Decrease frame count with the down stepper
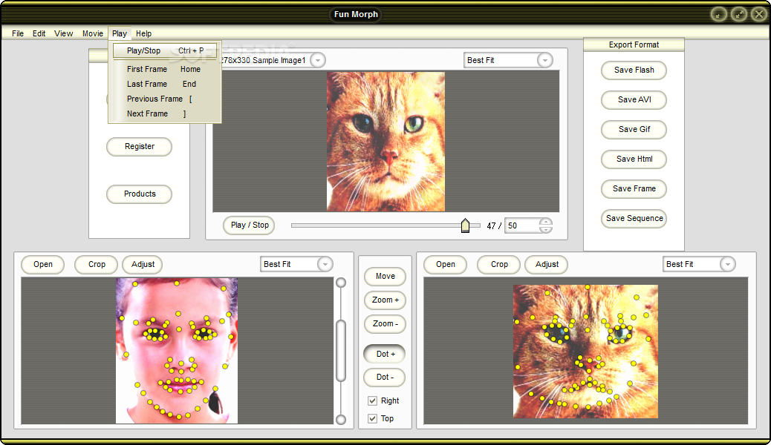771x445 pixels. [545, 229]
